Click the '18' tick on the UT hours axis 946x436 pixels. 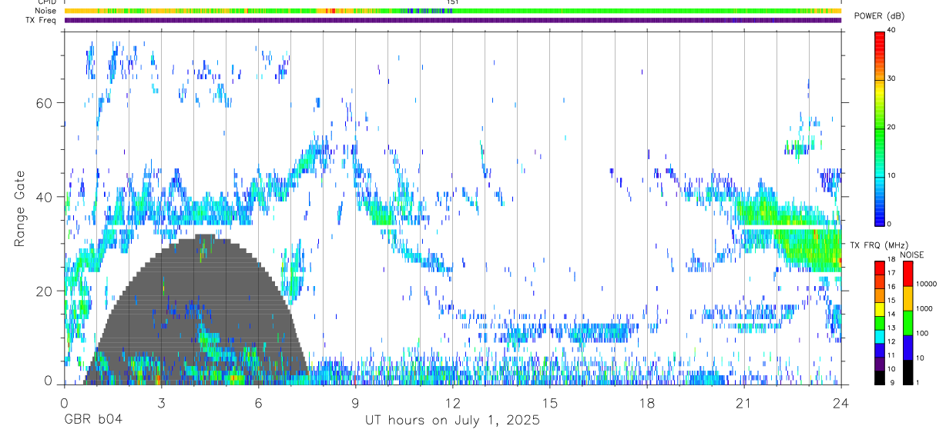(x=647, y=402)
